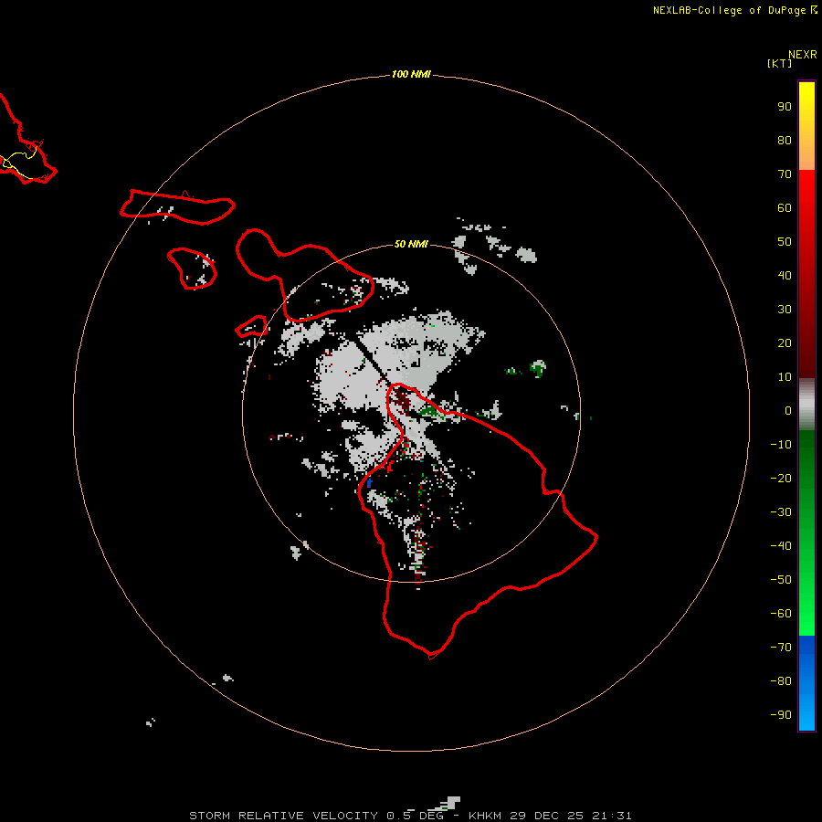822x822 pixels.
Task: Click the 21:31 timestamp in the caption
Action: 612,816
